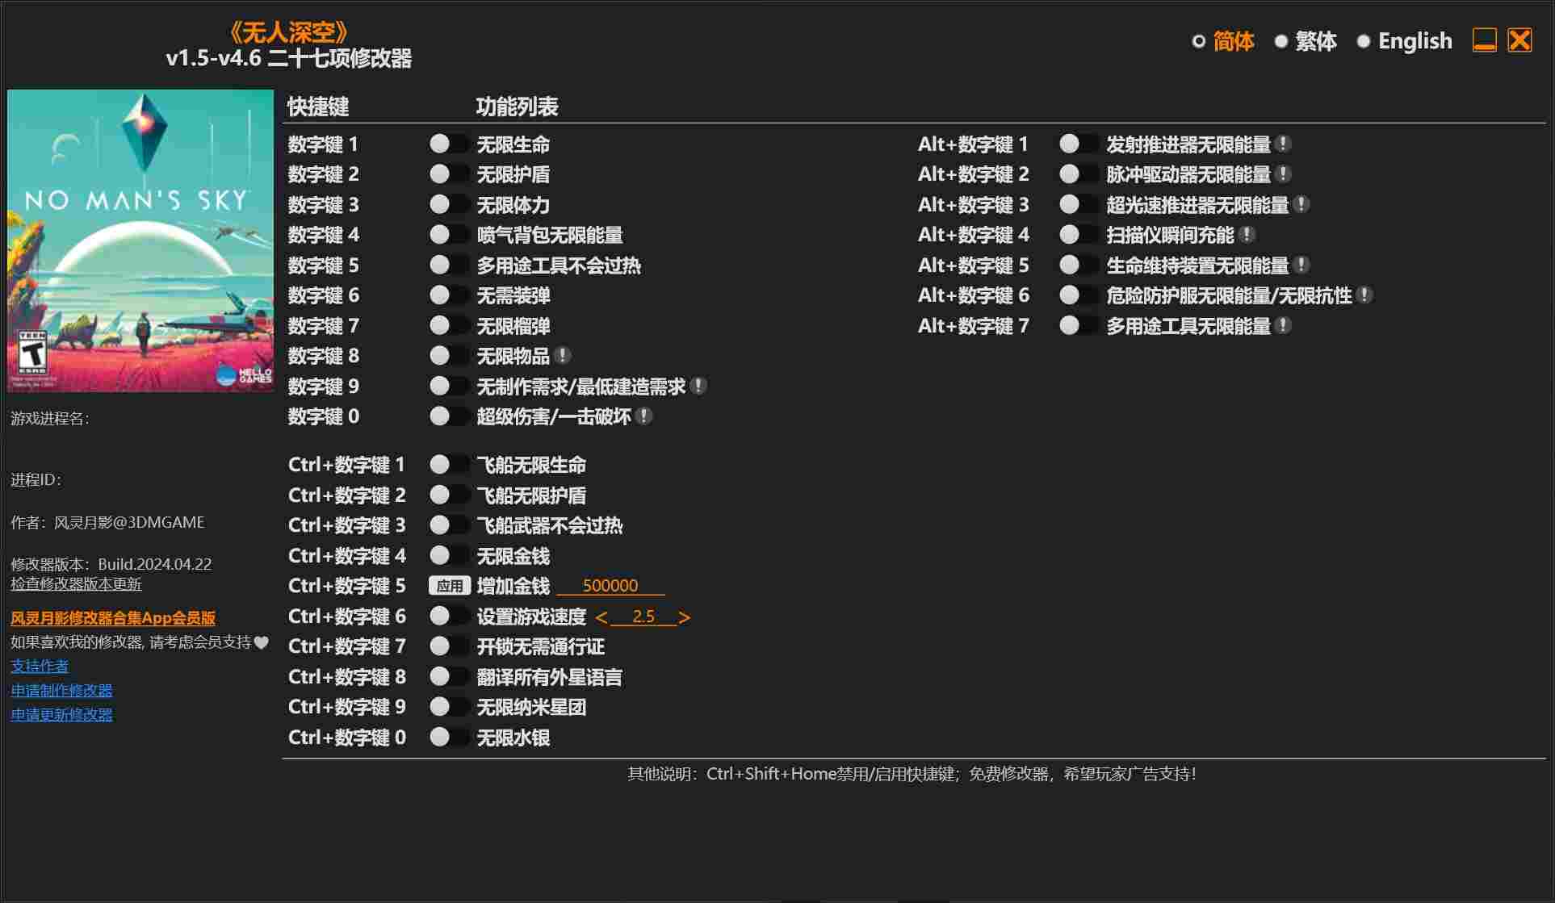Click info icon beside 无制作需求/最低建造需求
The image size is (1555, 903).
tap(698, 387)
